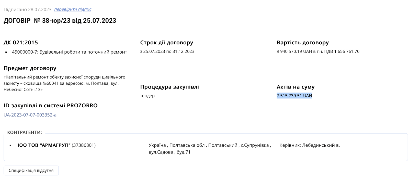Click the "перевірити підпис" link
This screenshot has width=409, height=179.
tap(73, 9)
